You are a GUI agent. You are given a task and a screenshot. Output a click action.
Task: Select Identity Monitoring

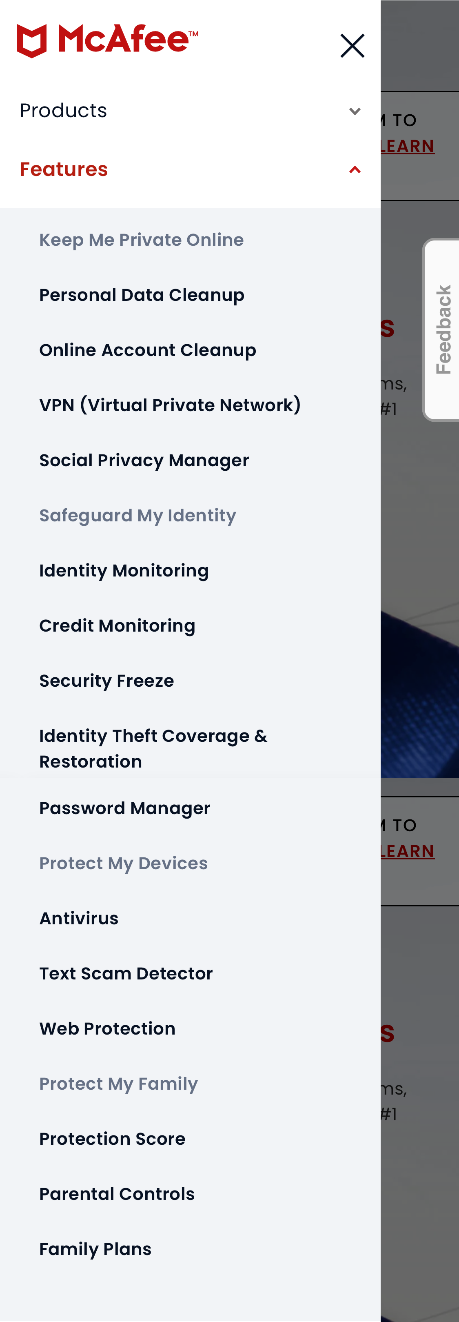pos(124,571)
